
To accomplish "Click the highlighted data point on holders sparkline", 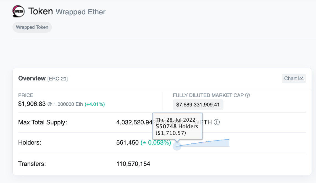I will click(x=177, y=146).
